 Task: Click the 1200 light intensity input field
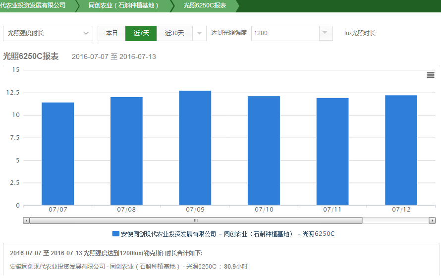284,33
